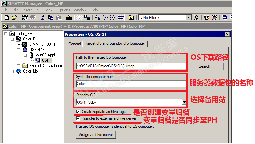Click the Paste toolbar icon
Viewport: 255px width, 144px height.
pyautogui.click(x=59, y=17)
